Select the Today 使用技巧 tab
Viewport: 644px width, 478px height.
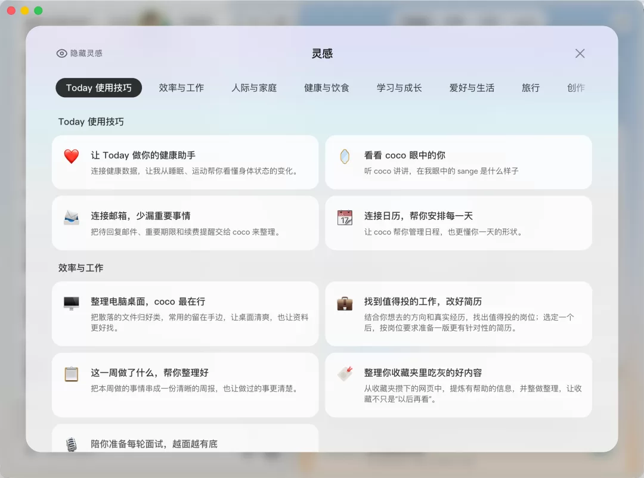(98, 88)
